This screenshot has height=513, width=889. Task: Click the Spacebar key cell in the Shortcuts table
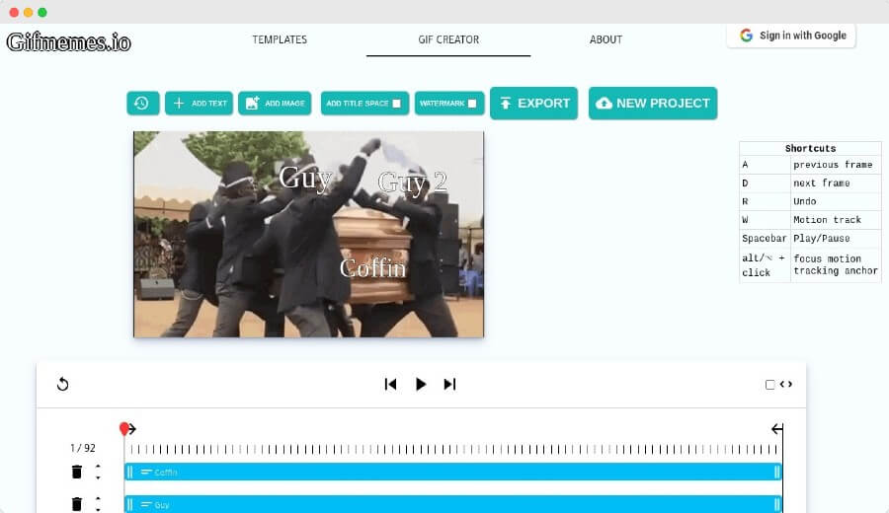pyautogui.click(x=765, y=239)
